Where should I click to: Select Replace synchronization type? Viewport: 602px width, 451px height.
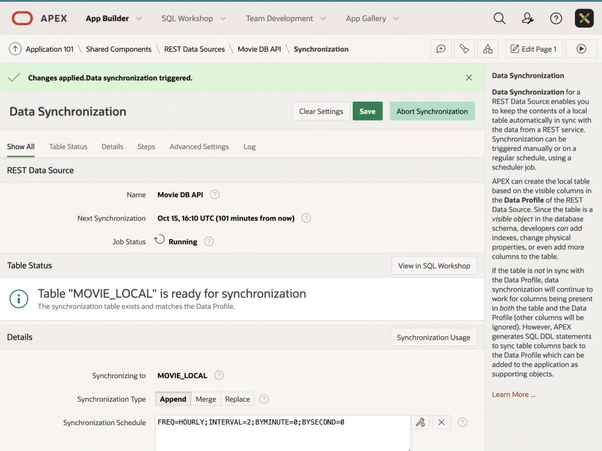[x=237, y=399]
